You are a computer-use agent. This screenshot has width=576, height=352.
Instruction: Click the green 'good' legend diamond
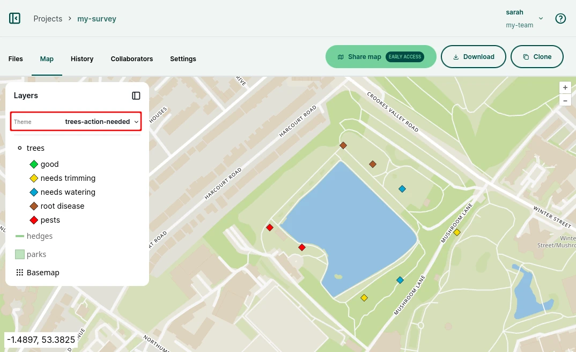(x=34, y=164)
